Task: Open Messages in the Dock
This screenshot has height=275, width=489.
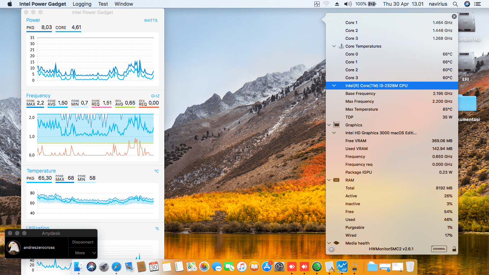Action: tap(217, 266)
